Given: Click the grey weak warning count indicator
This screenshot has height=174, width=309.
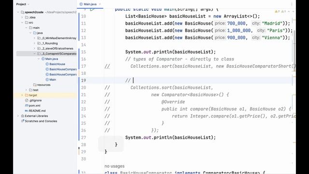Looking at the screenshot, I should click(283, 12).
